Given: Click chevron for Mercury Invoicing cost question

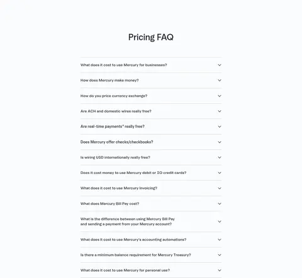Looking at the screenshot, I should click(x=220, y=188).
